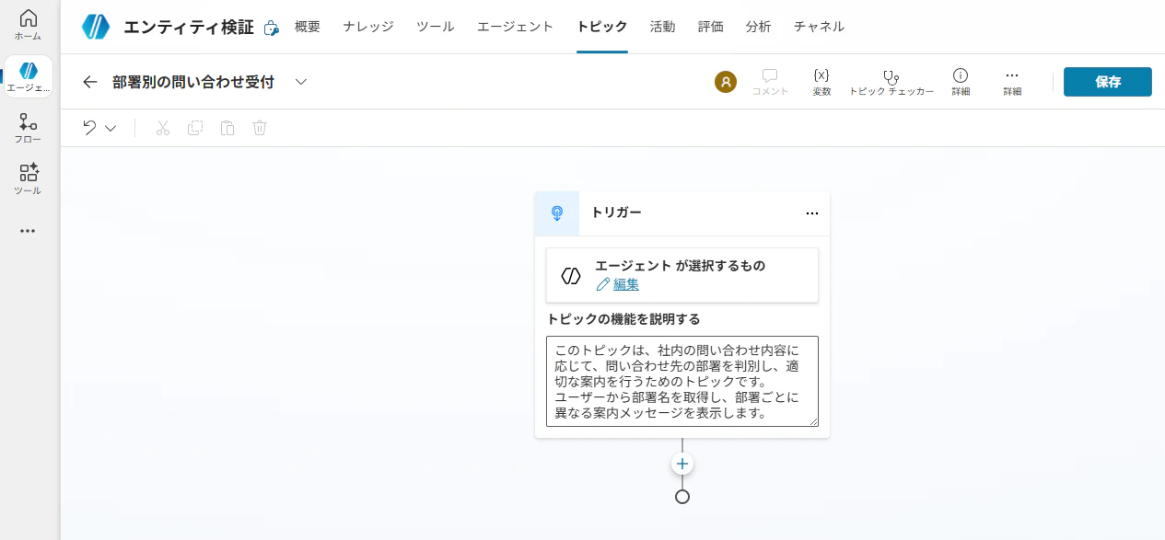
Task: Switch to the ナレッジ tab
Action: pyautogui.click(x=368, y=27)
